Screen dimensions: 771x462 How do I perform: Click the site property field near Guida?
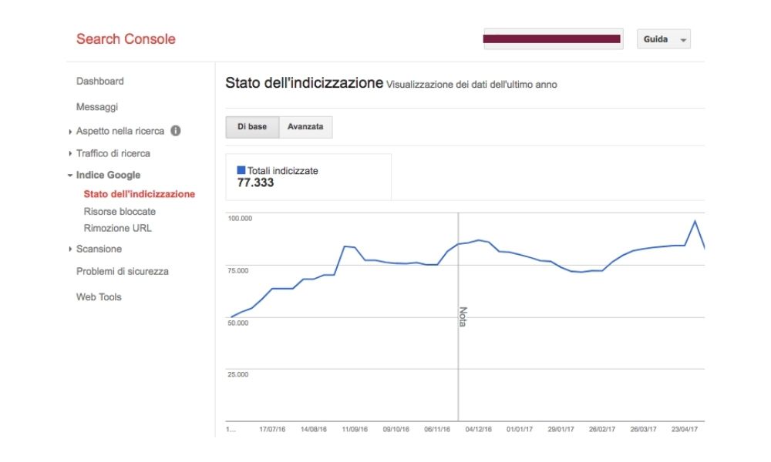tap(552, 38)
